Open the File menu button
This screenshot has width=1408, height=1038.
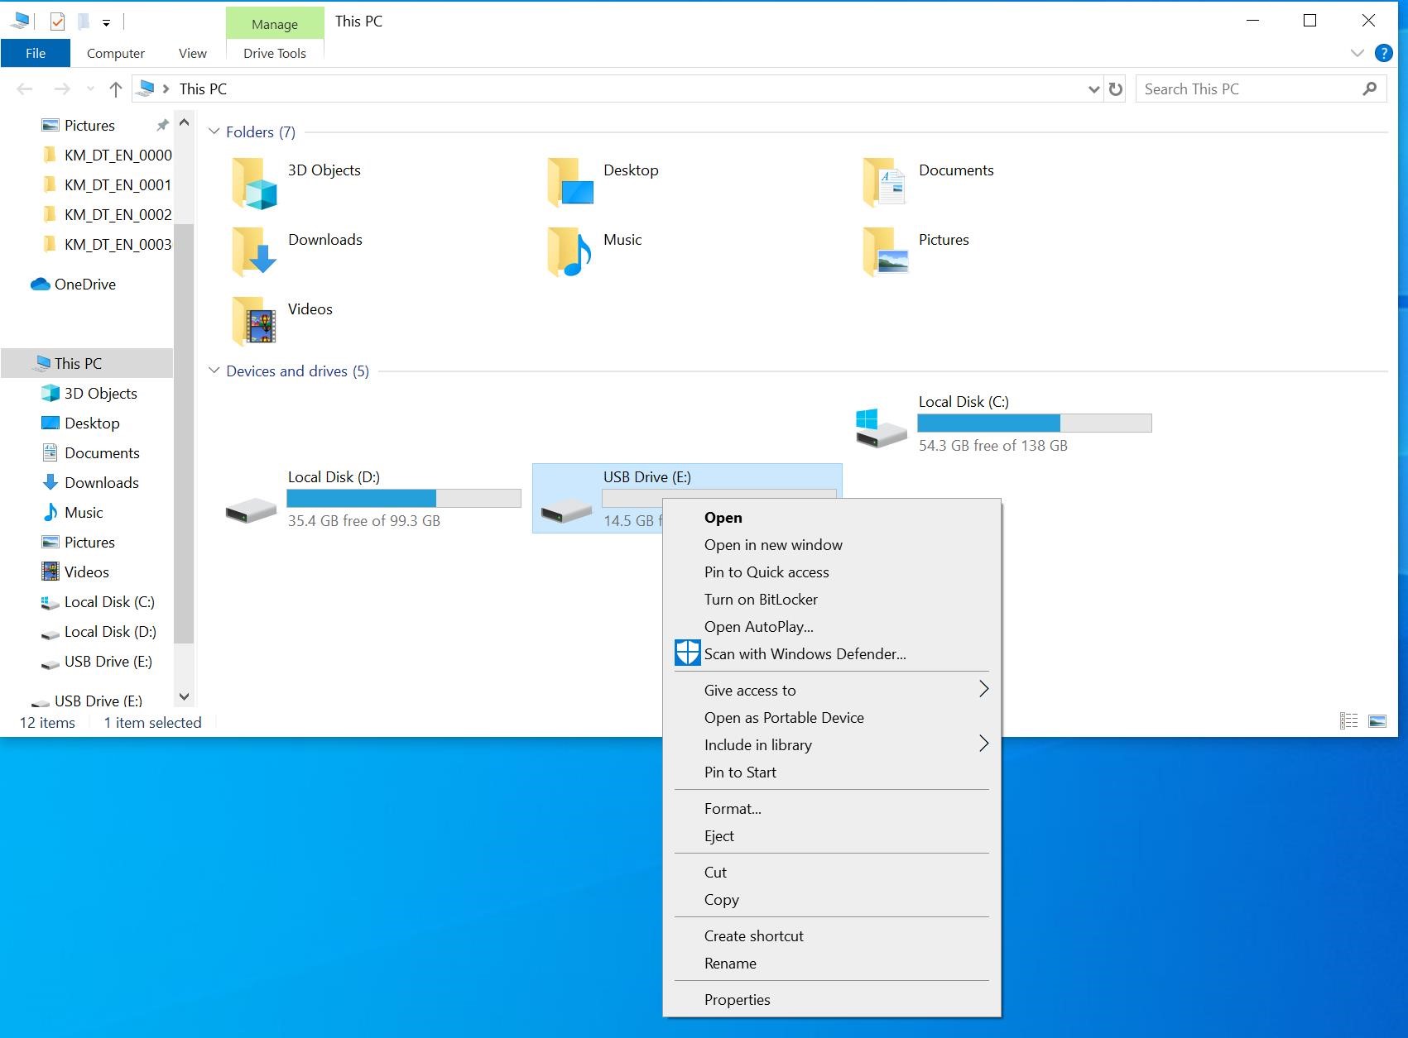[x=36, y=53]
